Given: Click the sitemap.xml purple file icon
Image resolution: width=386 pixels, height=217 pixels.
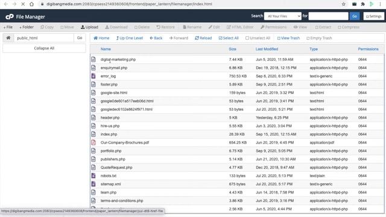Looking at the screenshot, I should tap(93, 184).
